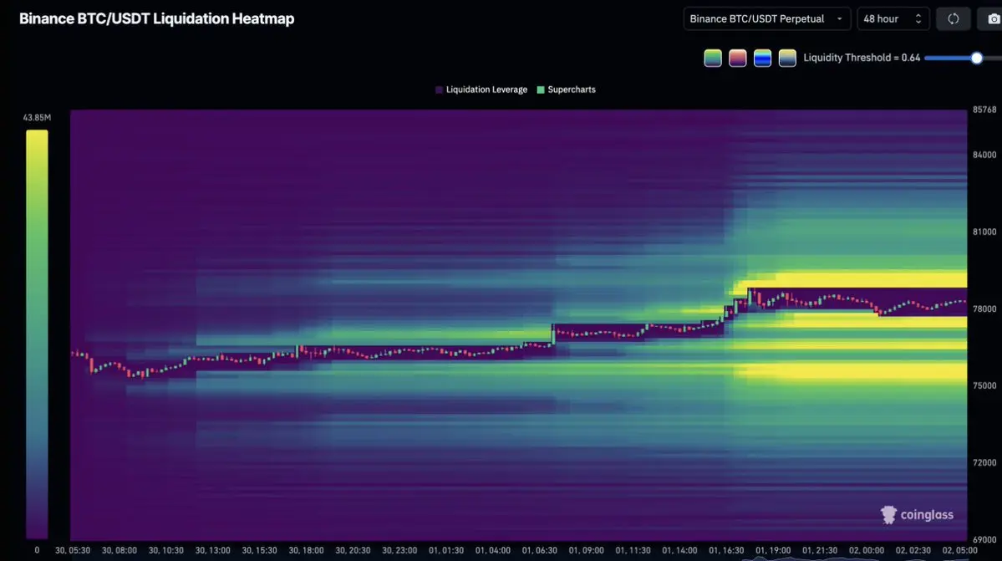Click the Binance BTC/USDT Liquidation Heatmap title
Image resolution: width=1002 pixels, height=561 pixels.
tap(156, 18)
